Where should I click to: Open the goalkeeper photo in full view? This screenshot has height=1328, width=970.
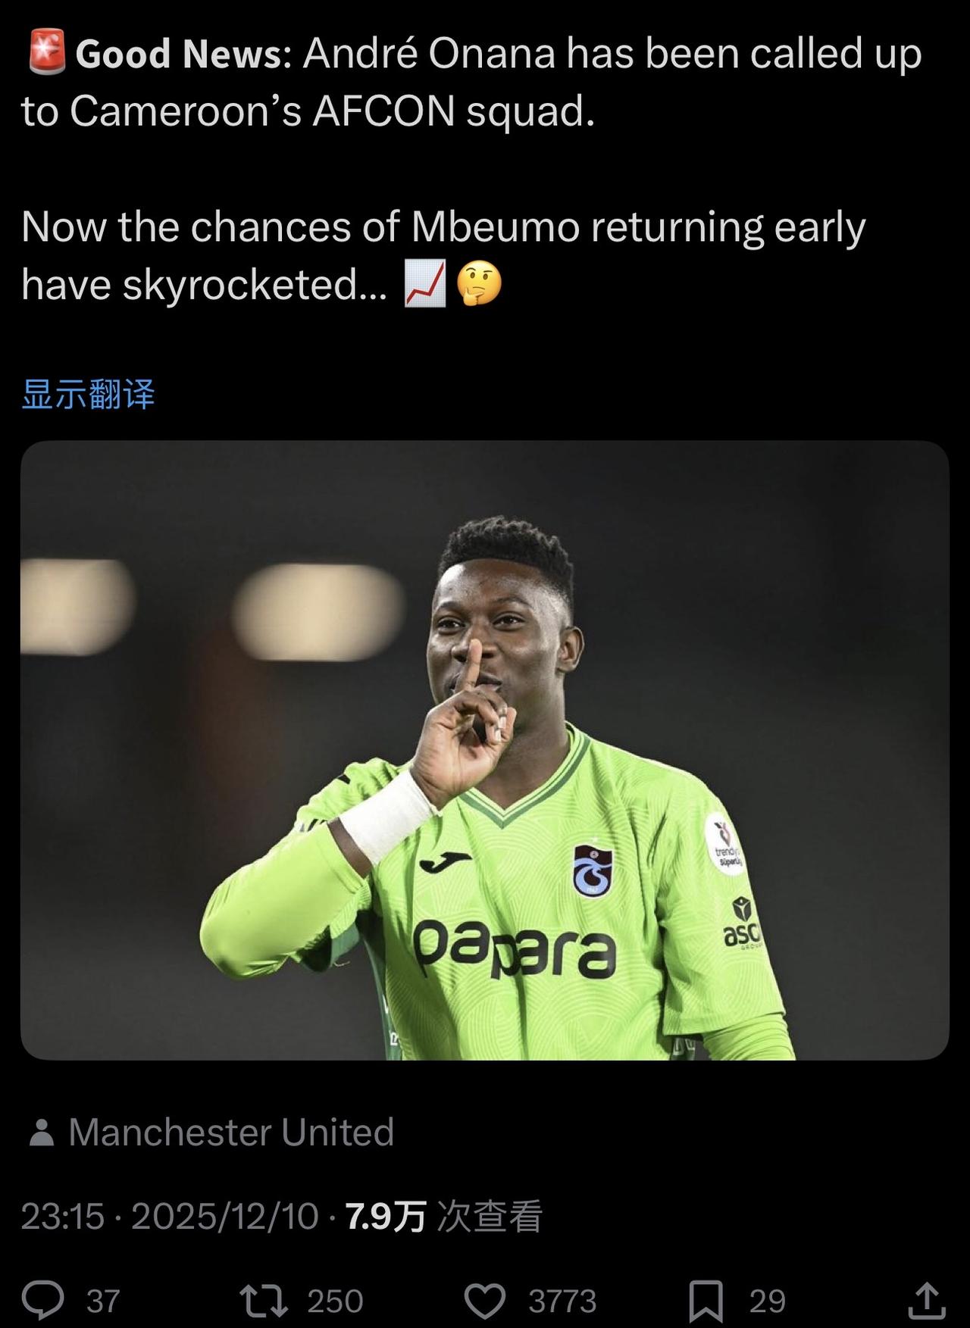(485, 750)
